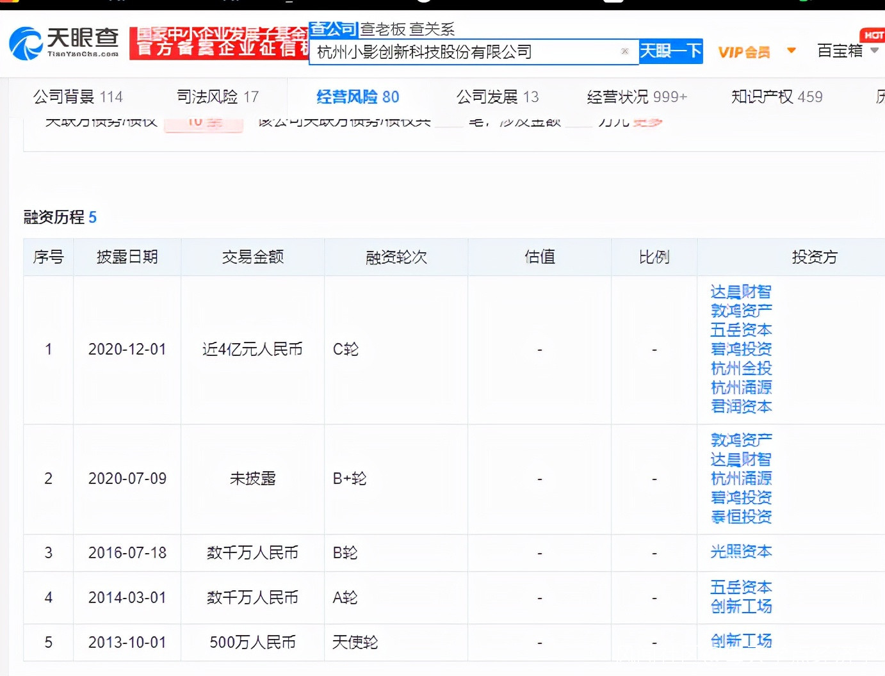Open the 司法风险 tab
The height and width of the screenshot is (676, 885).
click(218, 97)
